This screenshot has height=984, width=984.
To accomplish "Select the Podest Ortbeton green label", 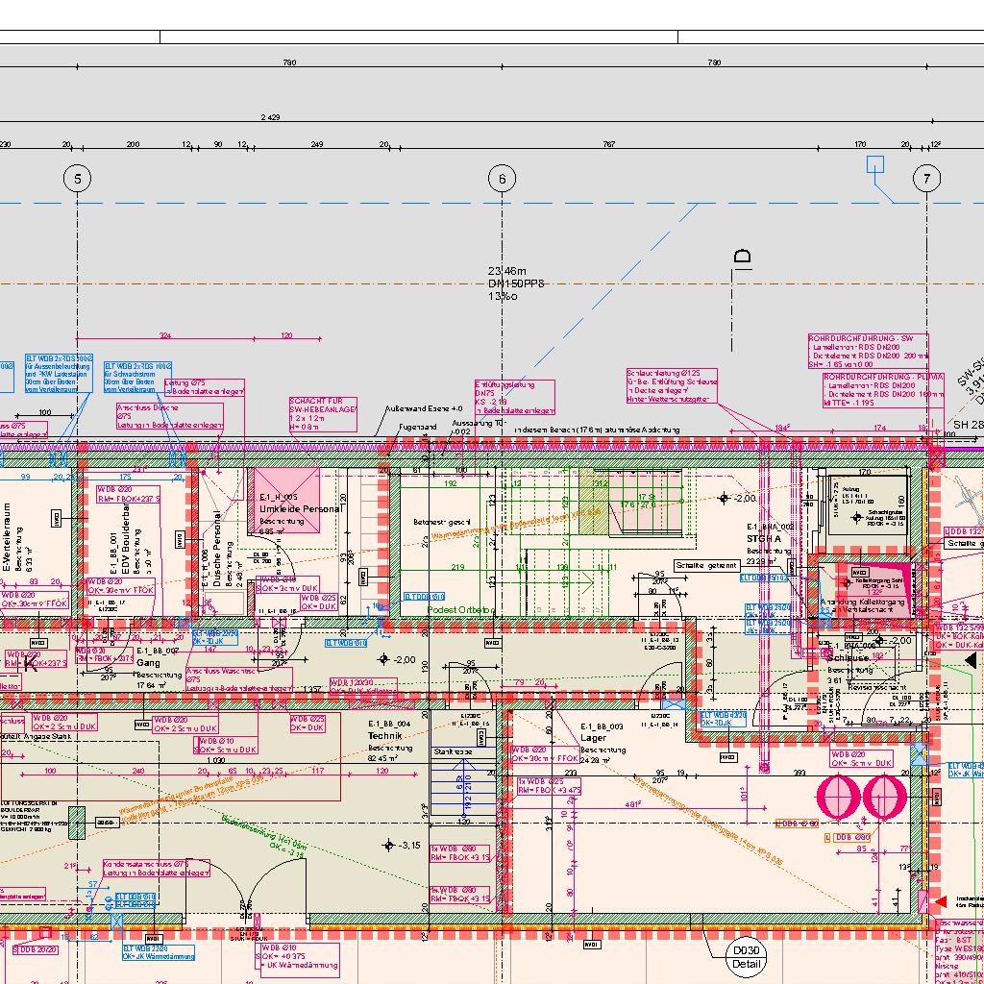I will (x=460, y=609).
